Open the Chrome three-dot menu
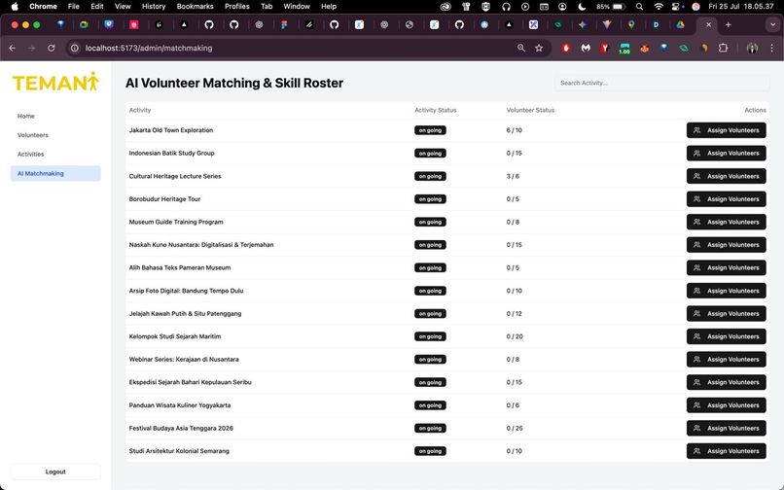This screenshot has height=490, width=784. click(772, 48)
